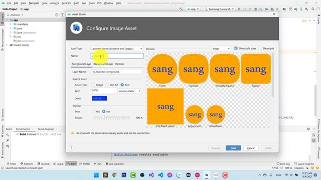Open the Profiler tool window
This screenshot has height=180, width=321.
pos(84,163)
